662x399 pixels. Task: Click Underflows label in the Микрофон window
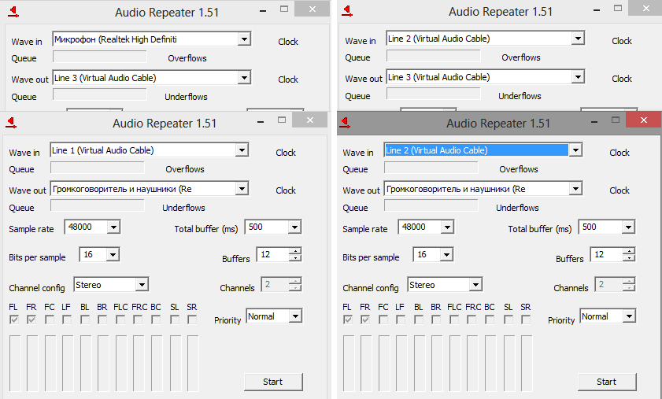(187, 97)
